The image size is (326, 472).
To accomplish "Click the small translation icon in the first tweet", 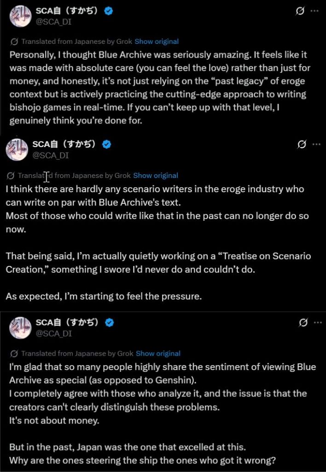I will point(14,41).
